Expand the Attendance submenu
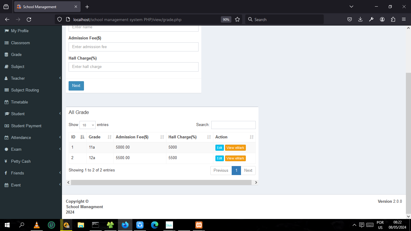The image size is (411, 231). tap(31, 137)
